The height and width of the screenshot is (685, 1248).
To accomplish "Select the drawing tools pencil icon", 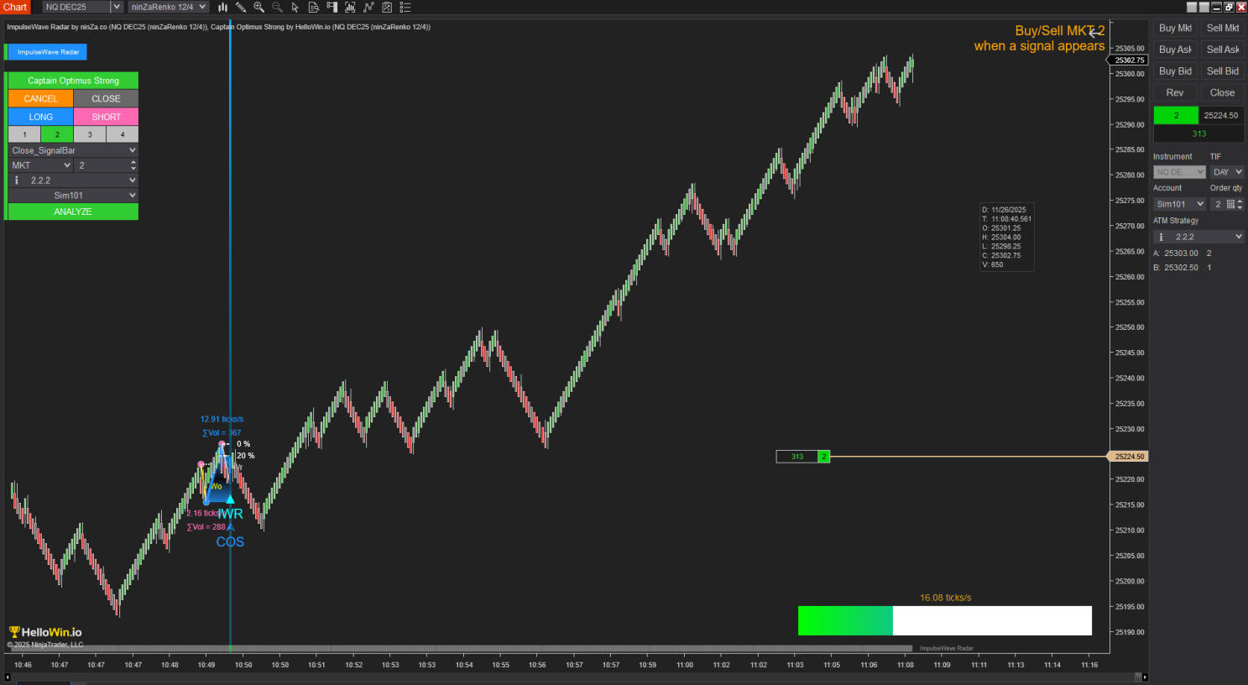I will tap(241, 7).
